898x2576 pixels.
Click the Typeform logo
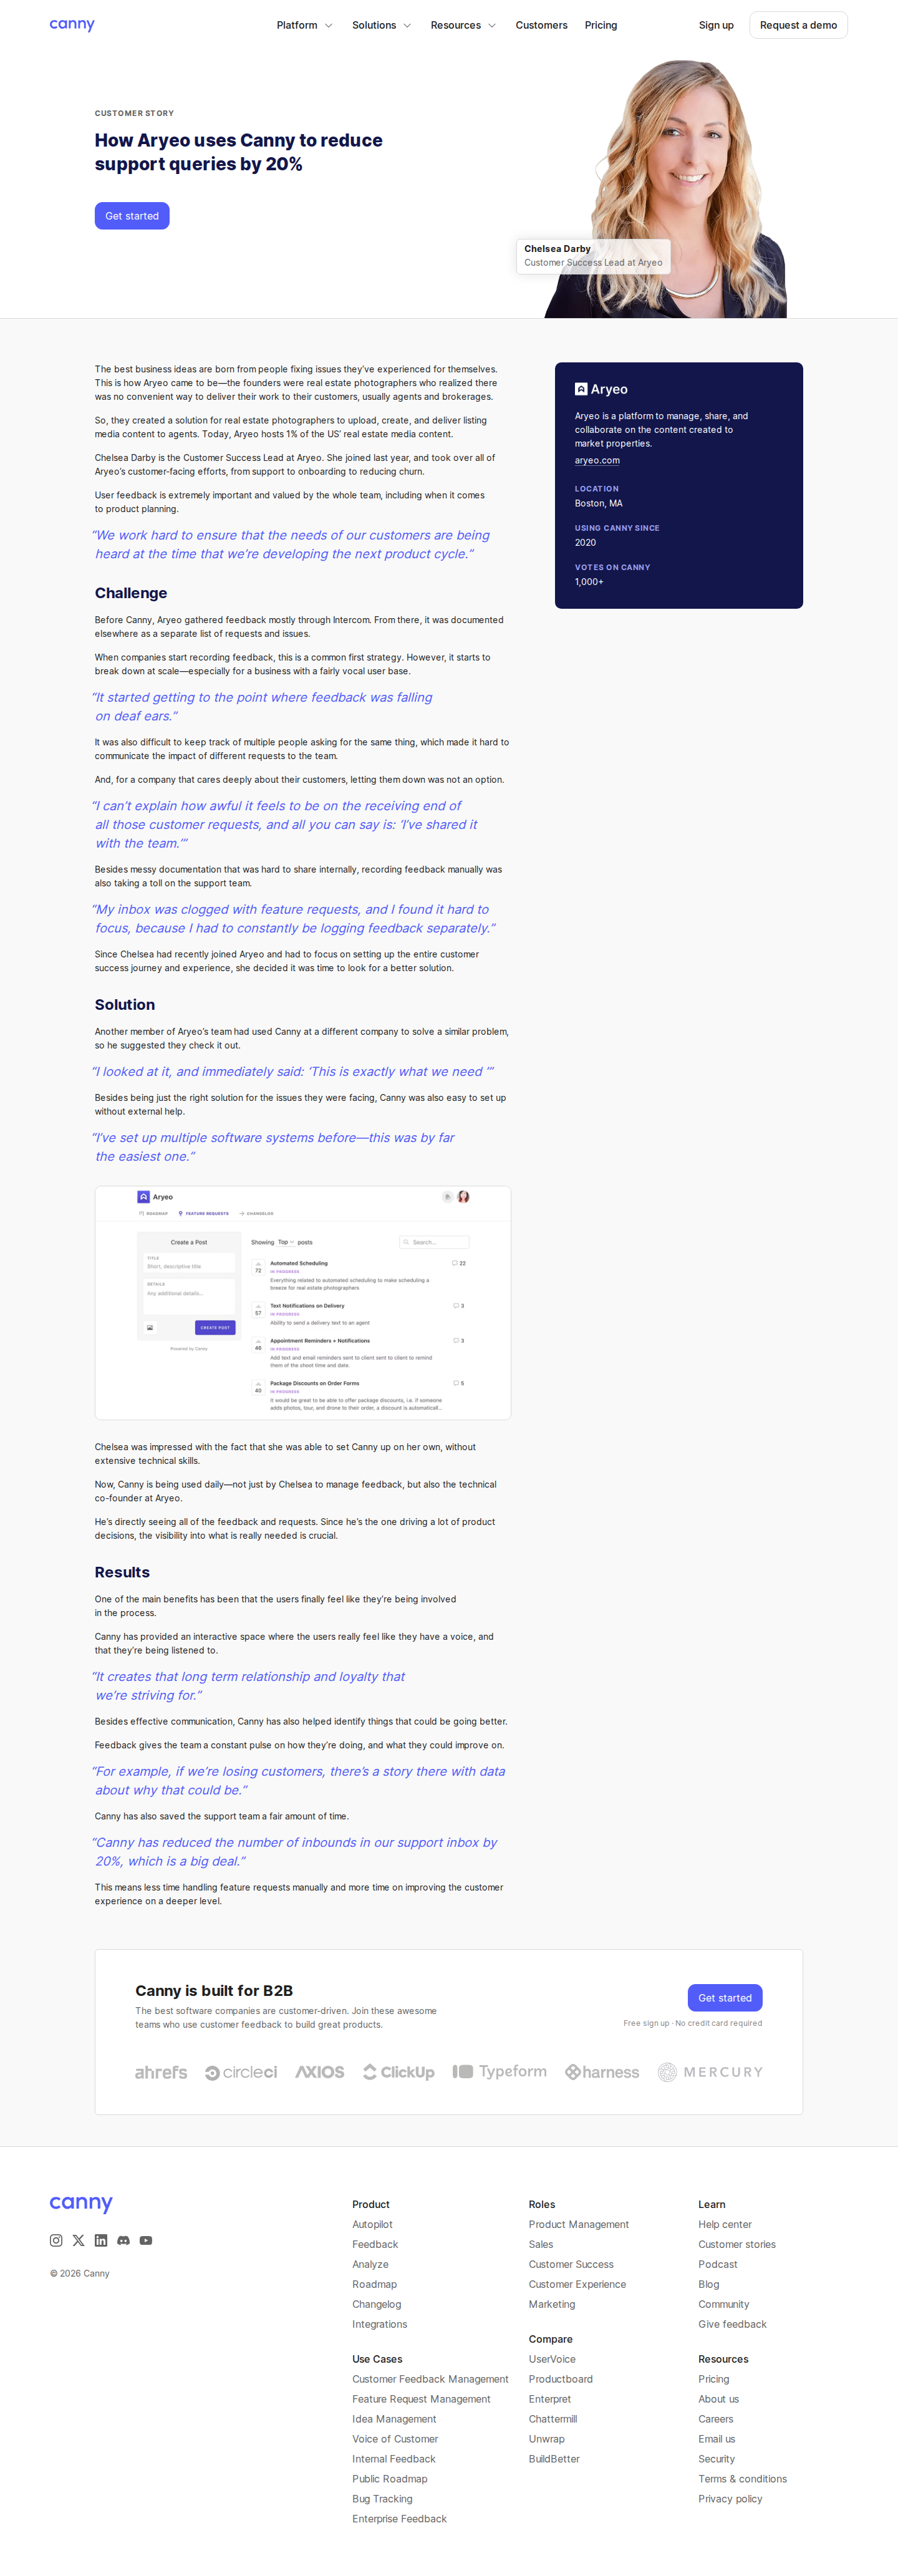500,2071
